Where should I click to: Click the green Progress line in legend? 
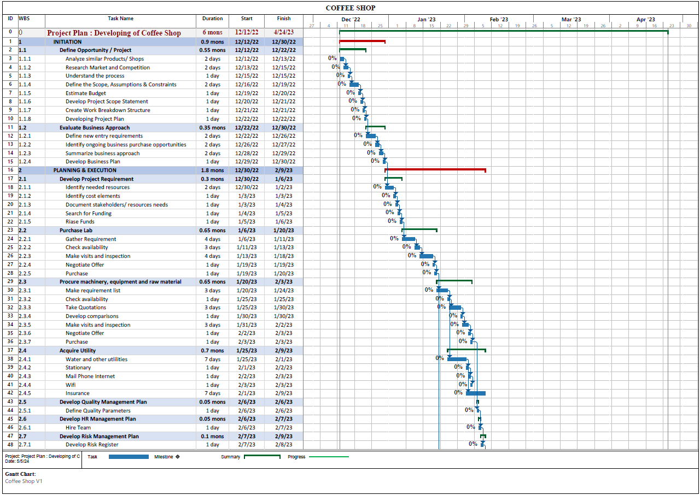[329, 457]
